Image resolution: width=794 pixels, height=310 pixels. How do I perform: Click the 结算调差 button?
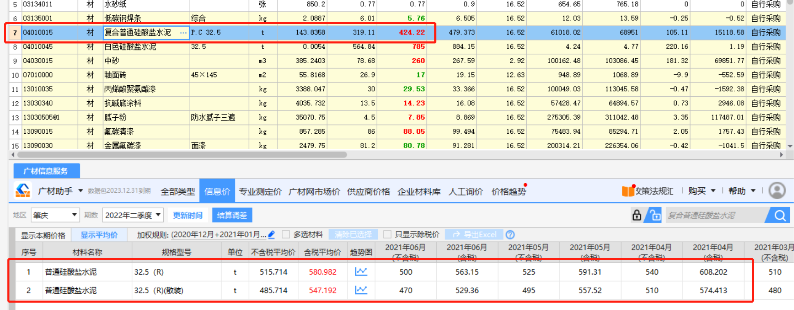tap(232, 215)
